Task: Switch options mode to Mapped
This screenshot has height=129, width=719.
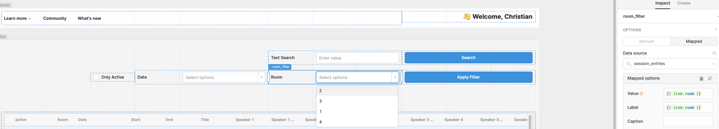Action: point(694,41)
